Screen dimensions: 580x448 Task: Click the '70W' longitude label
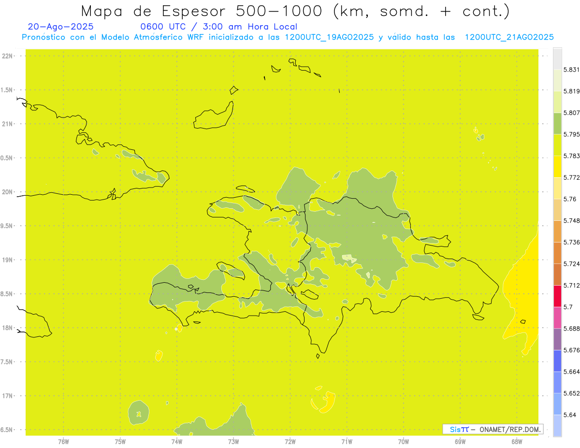[404, 442]
